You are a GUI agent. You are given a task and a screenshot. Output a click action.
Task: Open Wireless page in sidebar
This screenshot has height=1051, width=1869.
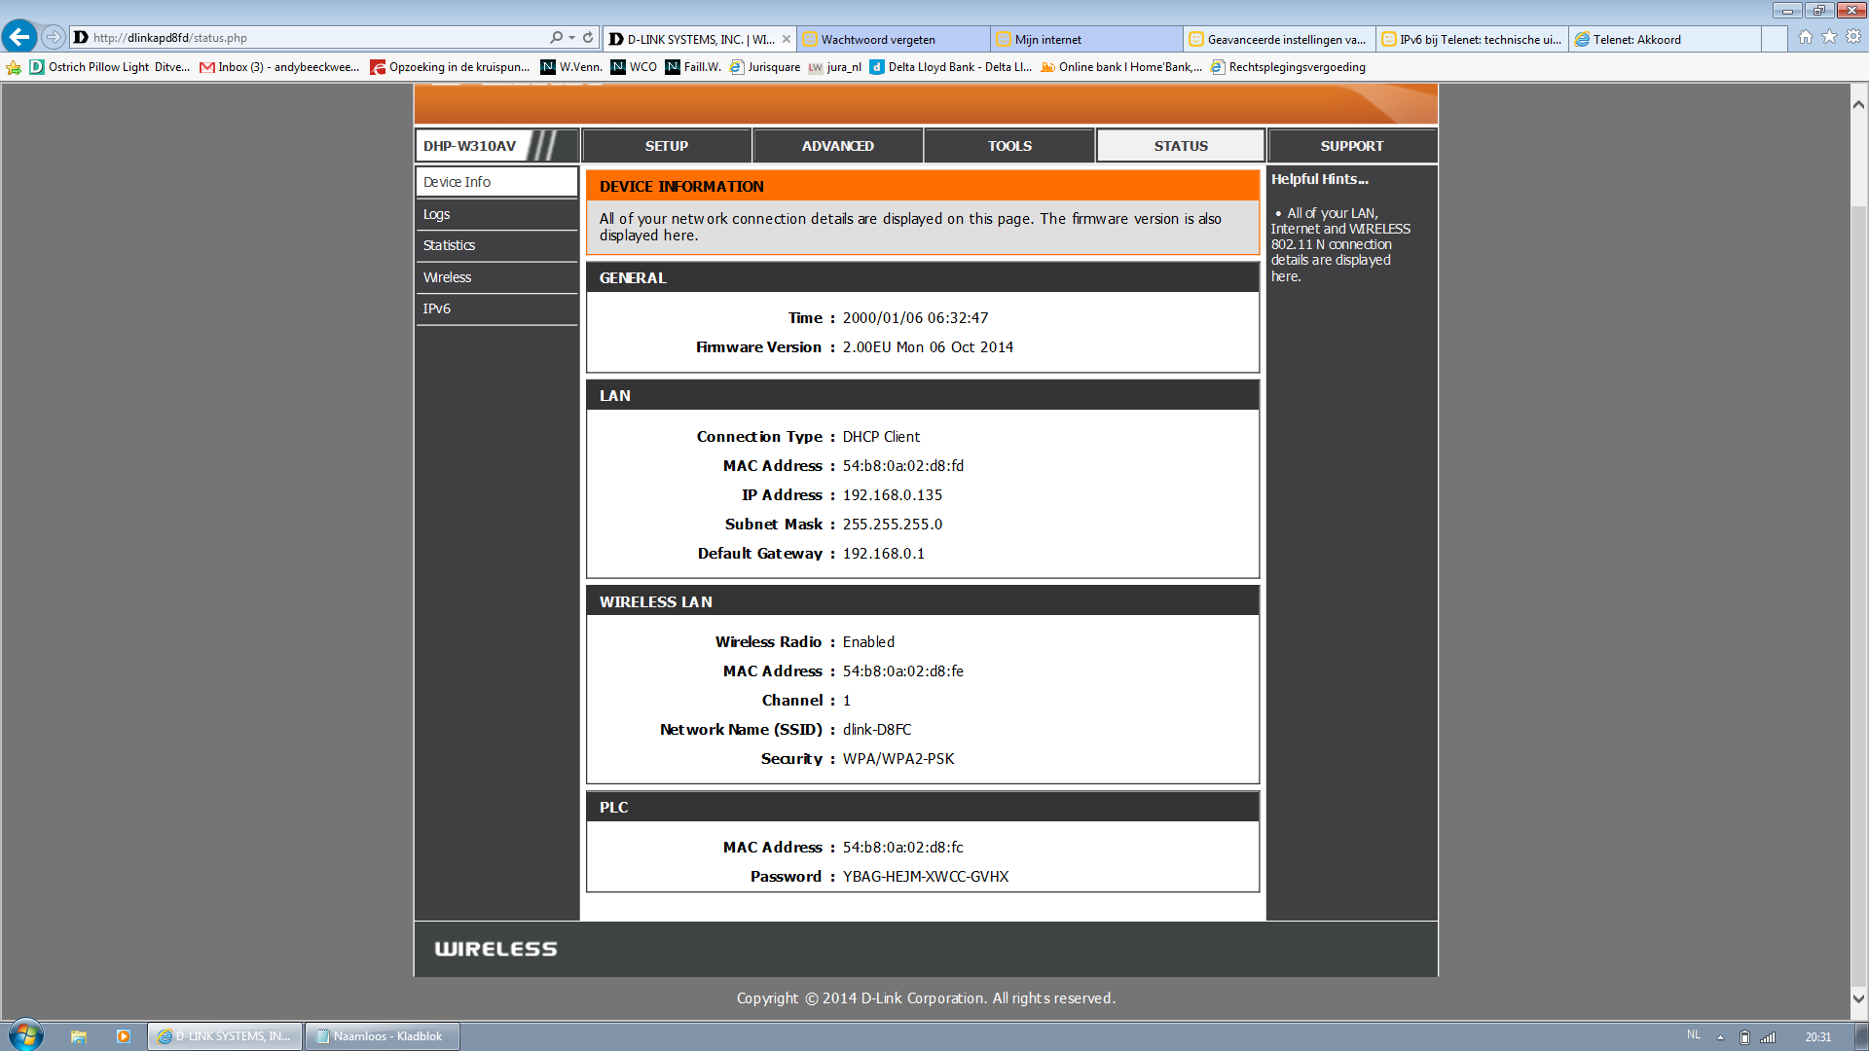coord(496,277)
